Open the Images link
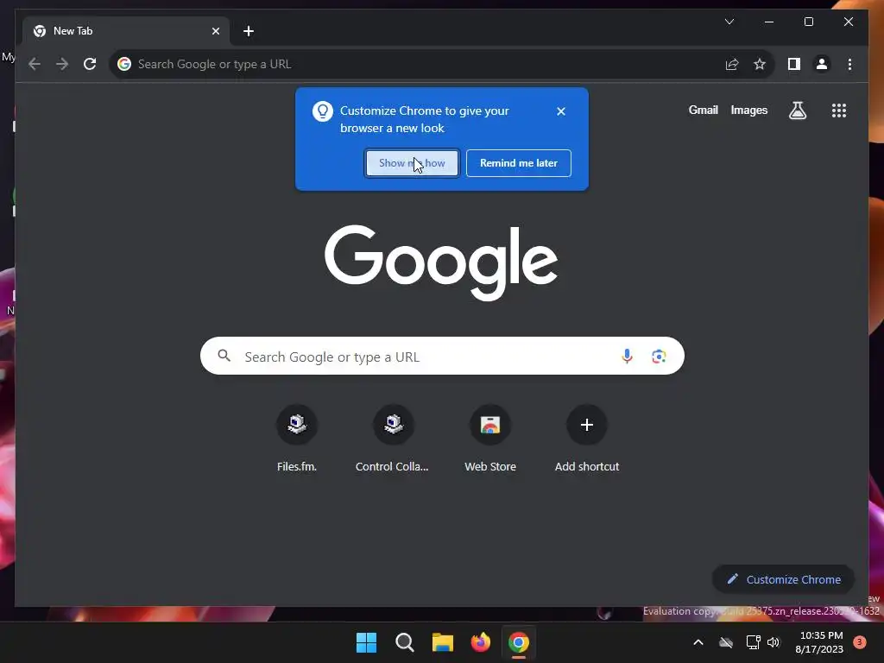This screenshot has width=884, height=663. click(748, 110)
